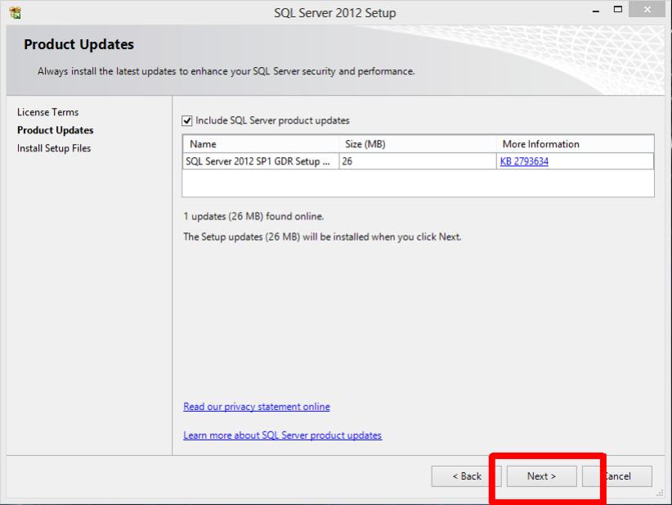Viewport: 672px width, 505px height.
Task: Toggle Include SQL Server product updates checkbox
Action: [187, 120]
